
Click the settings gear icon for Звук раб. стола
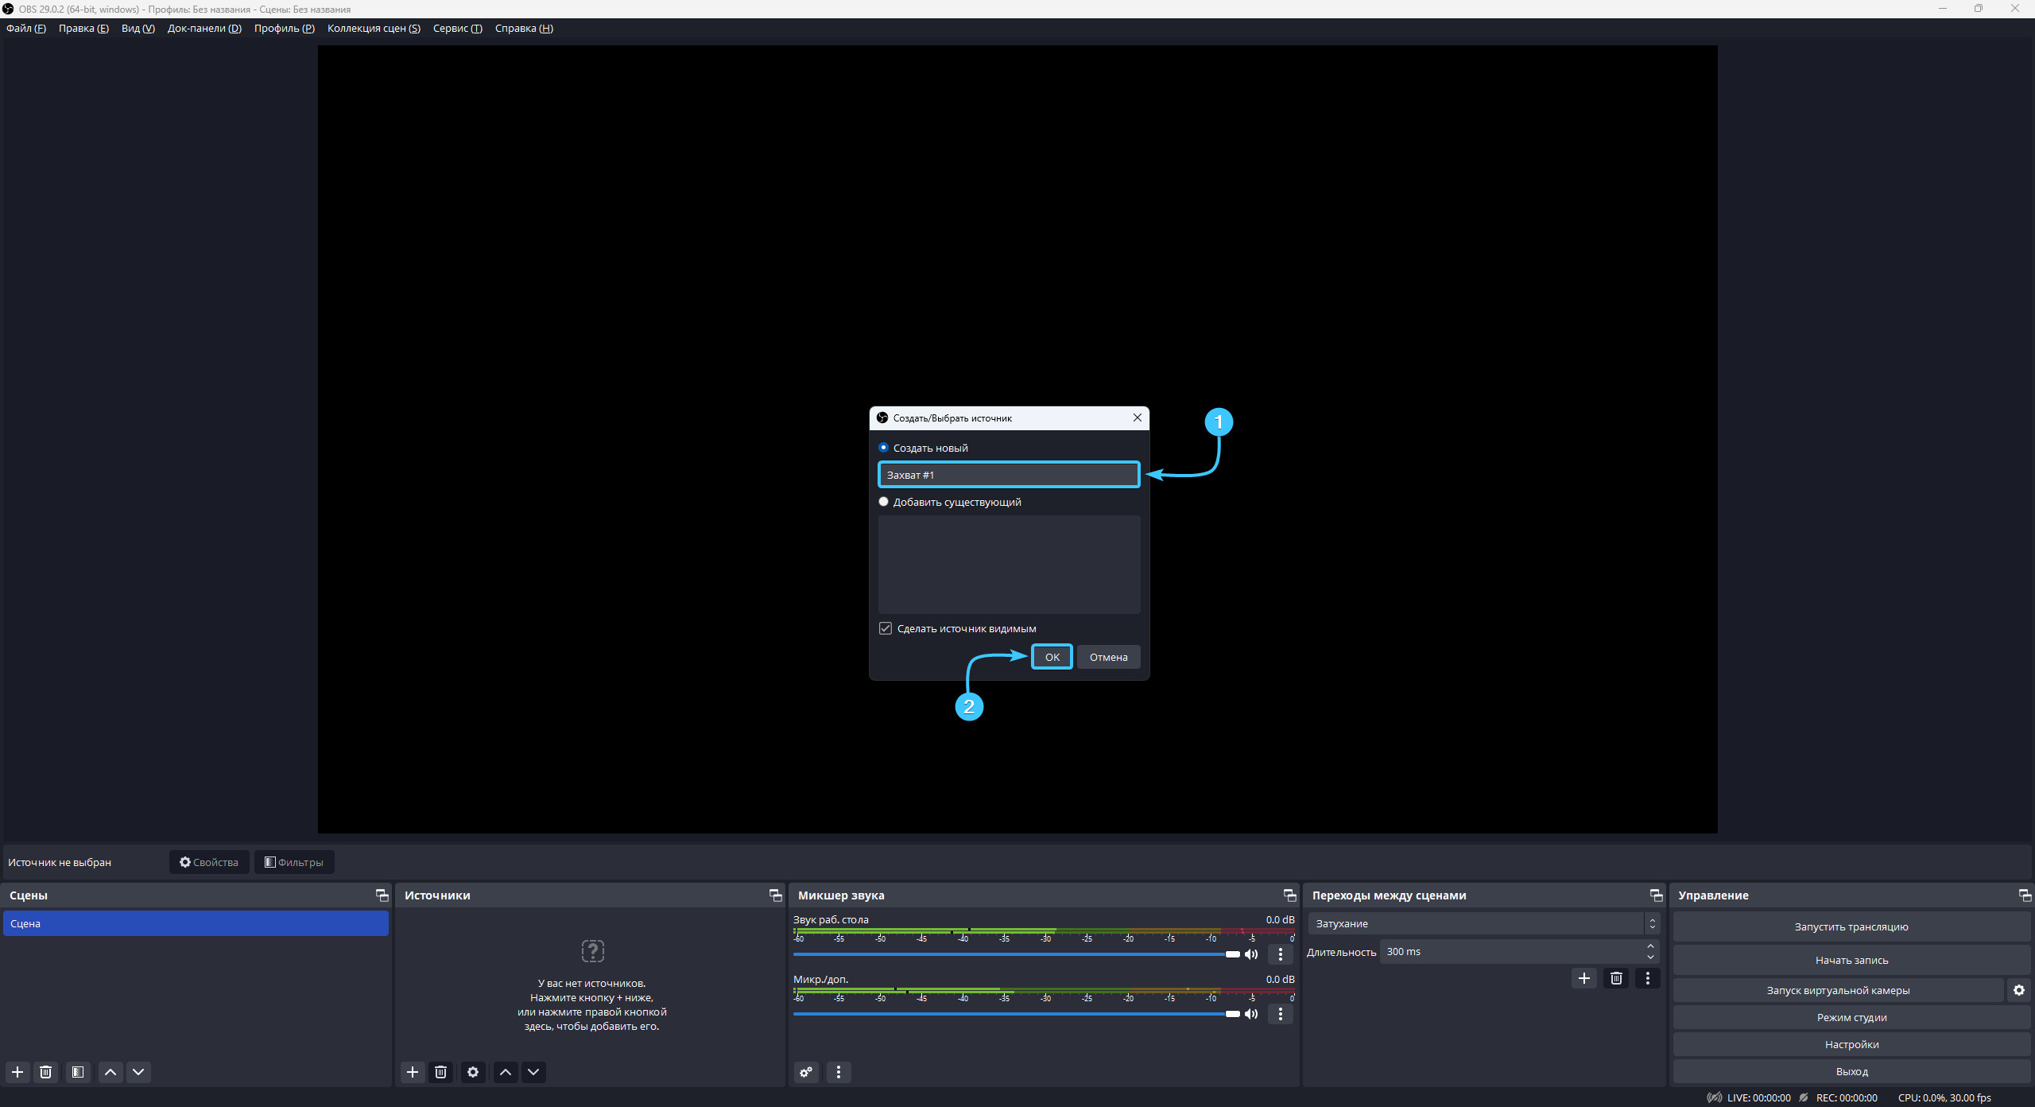tap(1281, 954)
